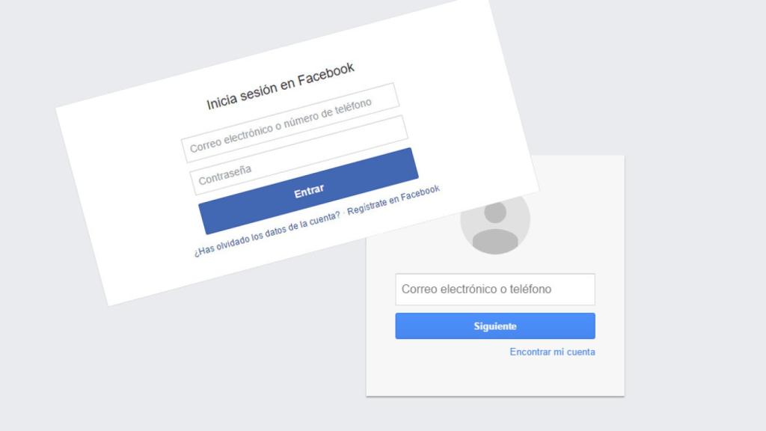Click empty area of Google sign-in card

tap(495, 376)
